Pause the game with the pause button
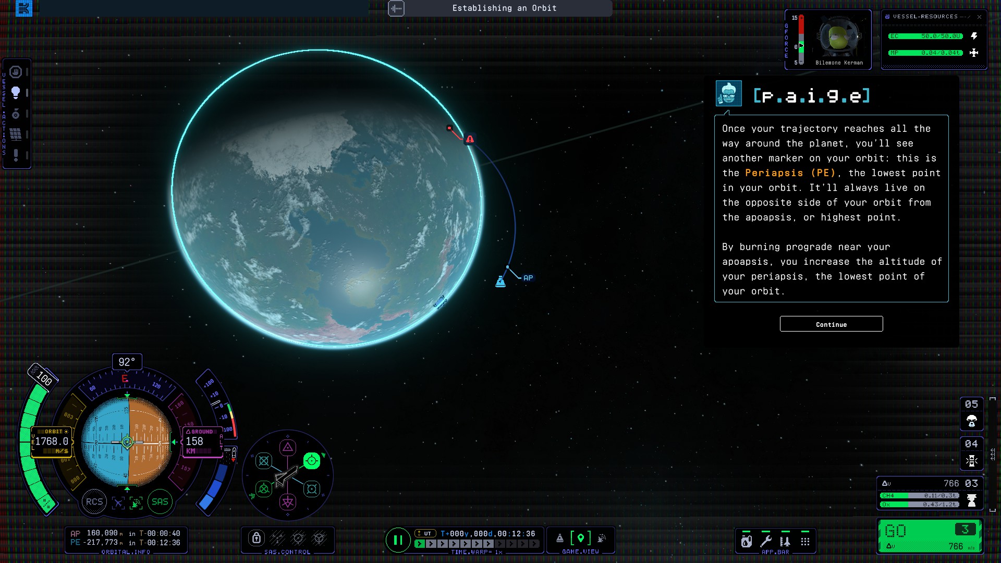The image size is (1001, 563). (x=398, y=540)
